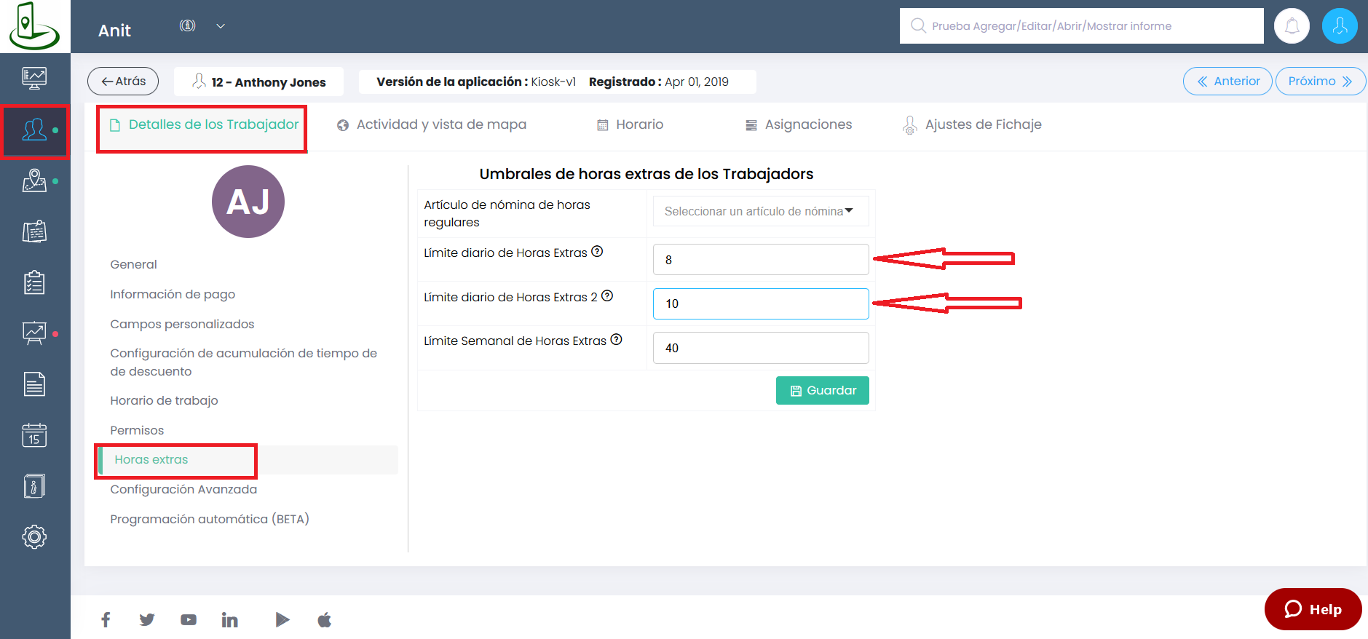This screenshot has width=1368, height=639.
Task: Open Horario de trabajo section
Action: pos(164,401)
